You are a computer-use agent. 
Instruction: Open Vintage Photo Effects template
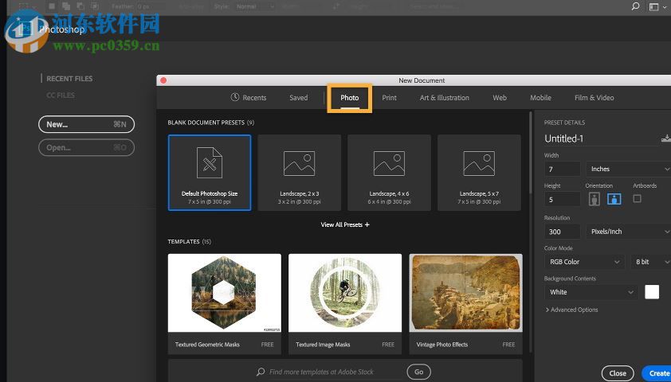tap(465, 304)
